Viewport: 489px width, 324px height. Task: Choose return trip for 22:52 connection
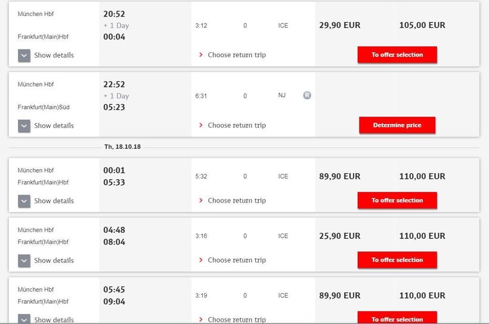click(x=233, y=125)
